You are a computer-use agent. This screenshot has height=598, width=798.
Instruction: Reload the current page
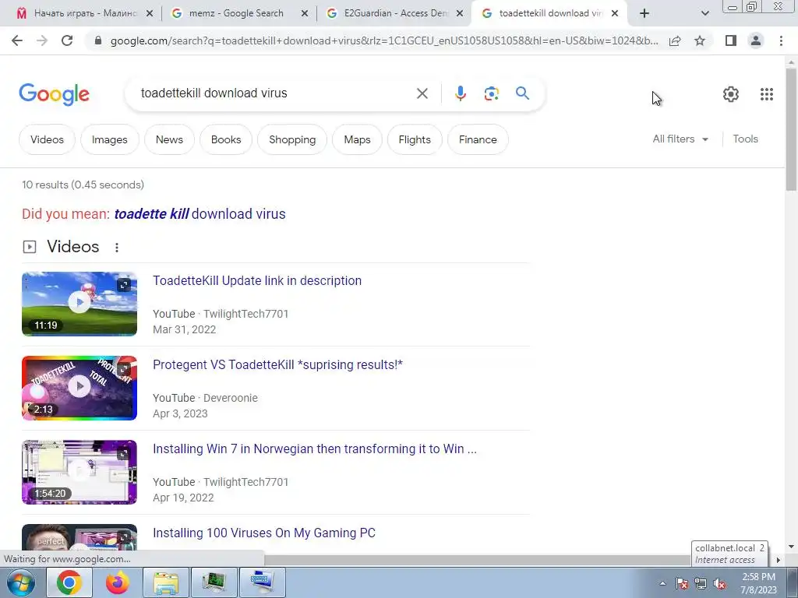[x=67, y=40]
